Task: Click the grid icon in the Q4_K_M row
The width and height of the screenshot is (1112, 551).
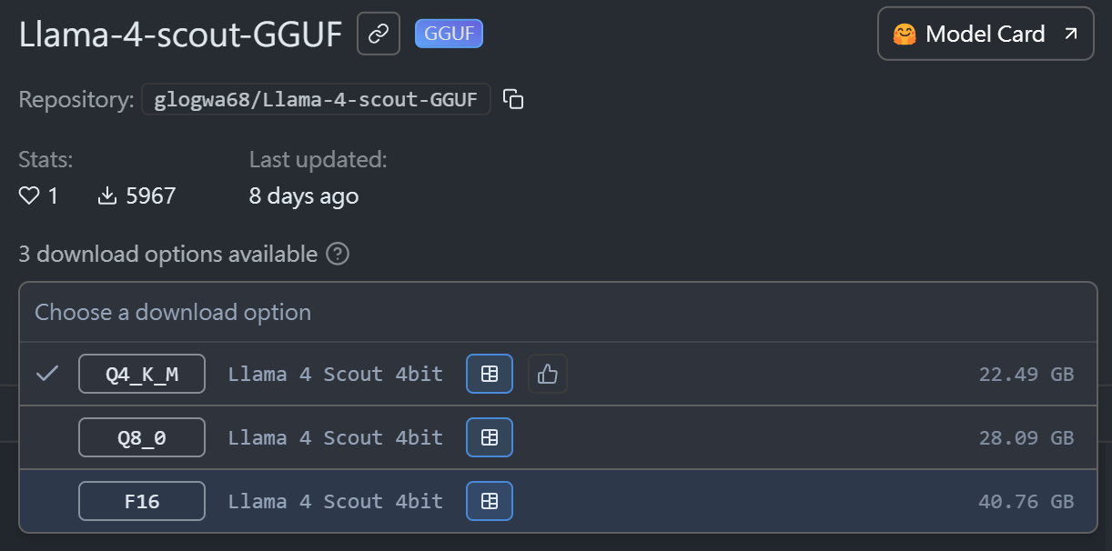Action: coord(490,374)
